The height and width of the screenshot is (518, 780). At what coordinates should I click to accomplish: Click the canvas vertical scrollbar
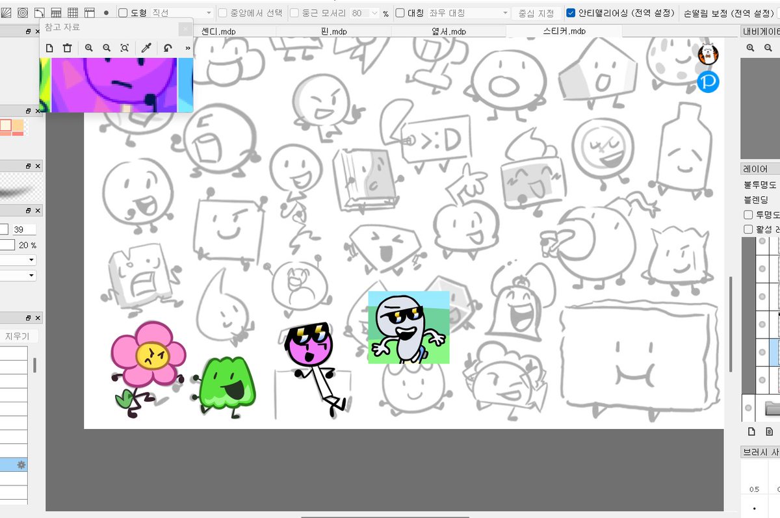tap(730, 325)
